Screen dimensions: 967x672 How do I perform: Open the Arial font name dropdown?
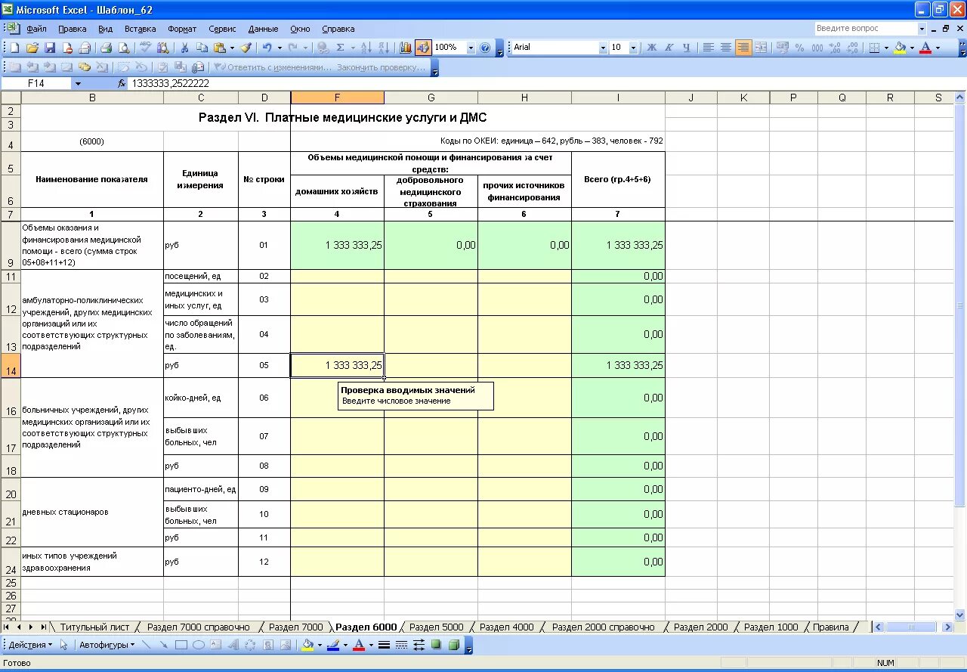[x=603, y=48]
